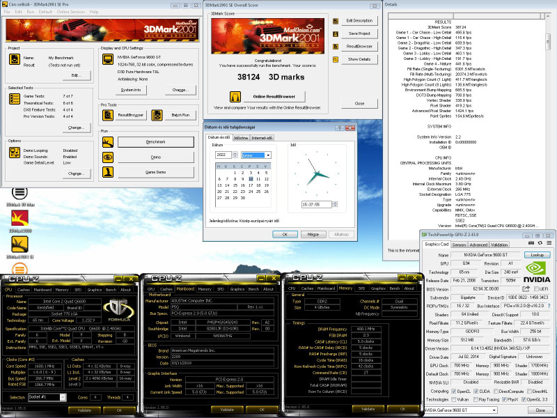The image size is (557, 418).
Task: Click the monitor icon in Display and CPU Settings
Action: tap(108, 59)
